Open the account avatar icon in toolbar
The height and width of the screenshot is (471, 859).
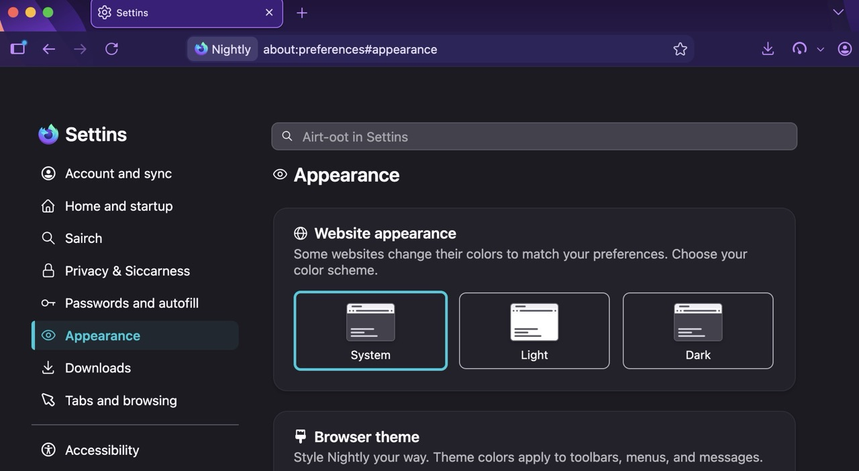pyautogui.click(x=845, y=49)
